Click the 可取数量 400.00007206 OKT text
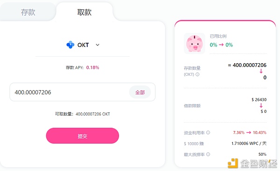Screen dimensions: 280x171 (83, 114)
